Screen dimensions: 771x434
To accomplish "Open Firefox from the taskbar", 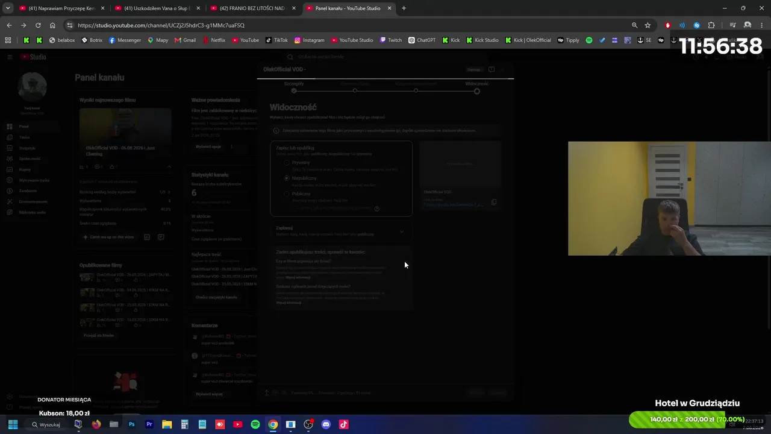I will [x=96, y=424].
